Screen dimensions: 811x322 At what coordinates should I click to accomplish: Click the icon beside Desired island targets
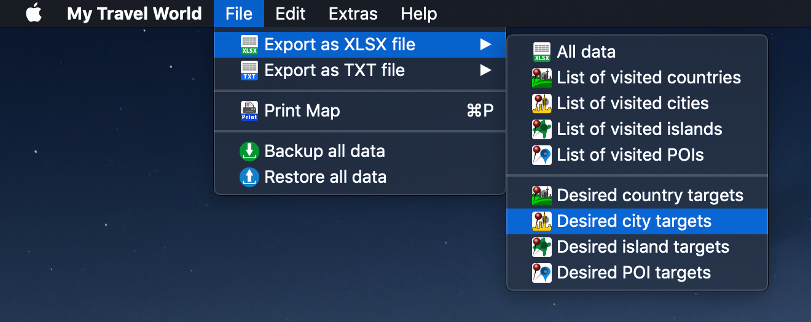(x=542, y=247)
